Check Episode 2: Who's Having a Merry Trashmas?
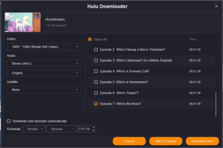Image resolution: width=223 pixels, height=148 pixels. coord(96,50)
